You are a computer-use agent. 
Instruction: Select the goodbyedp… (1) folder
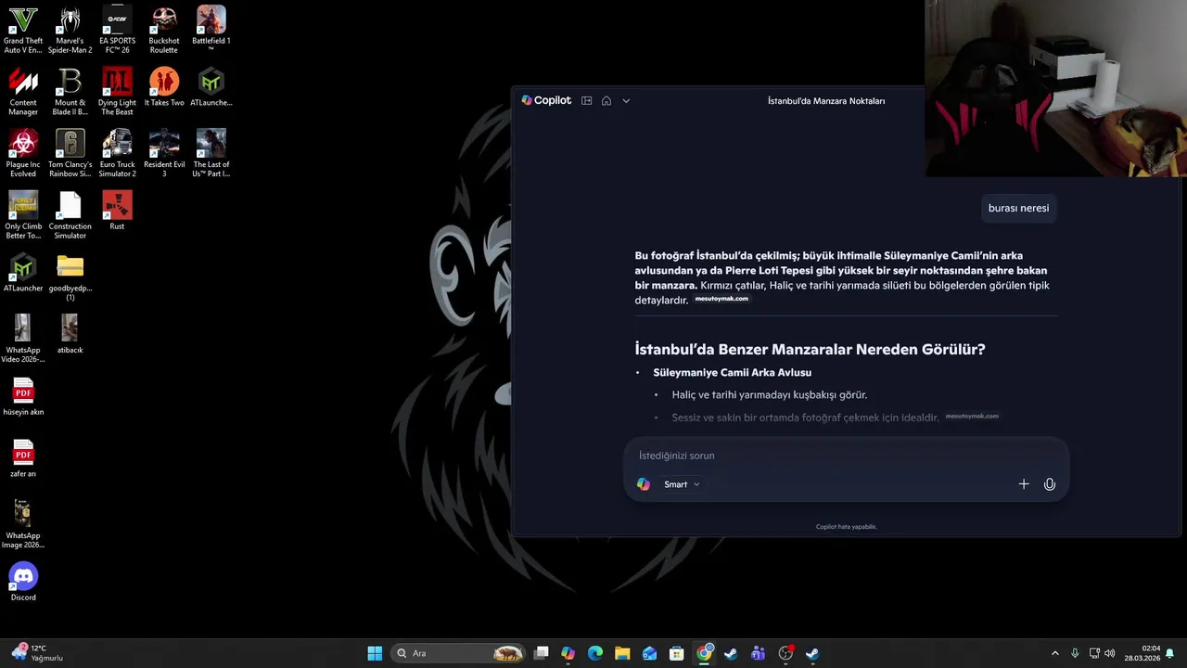click(x=70, y=277)
